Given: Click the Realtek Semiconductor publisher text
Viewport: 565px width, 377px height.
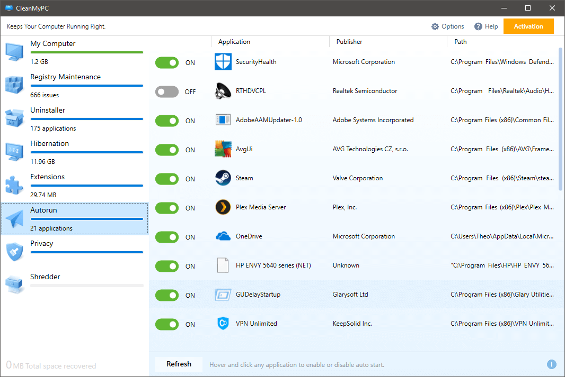Looking at the screenshot, I should pyautogui.click(x=365, y=91).
